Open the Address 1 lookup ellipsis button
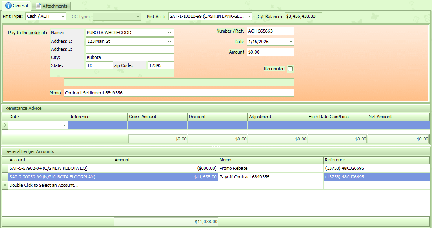 171,41
